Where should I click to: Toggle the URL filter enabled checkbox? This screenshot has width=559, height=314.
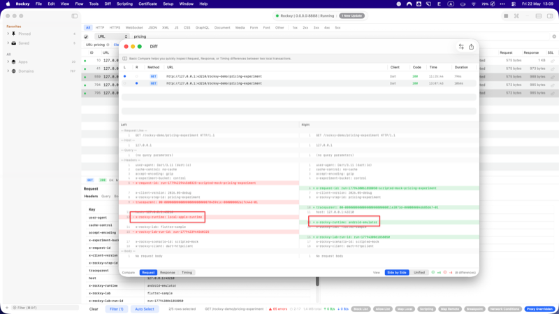click(x=86, y=36)
